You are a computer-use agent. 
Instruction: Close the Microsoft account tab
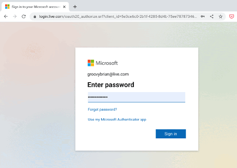click(64, 6)
